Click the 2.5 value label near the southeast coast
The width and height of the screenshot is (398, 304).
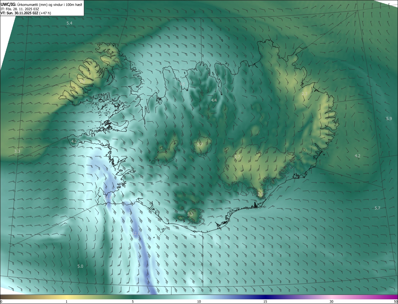(x=260, y=194)
